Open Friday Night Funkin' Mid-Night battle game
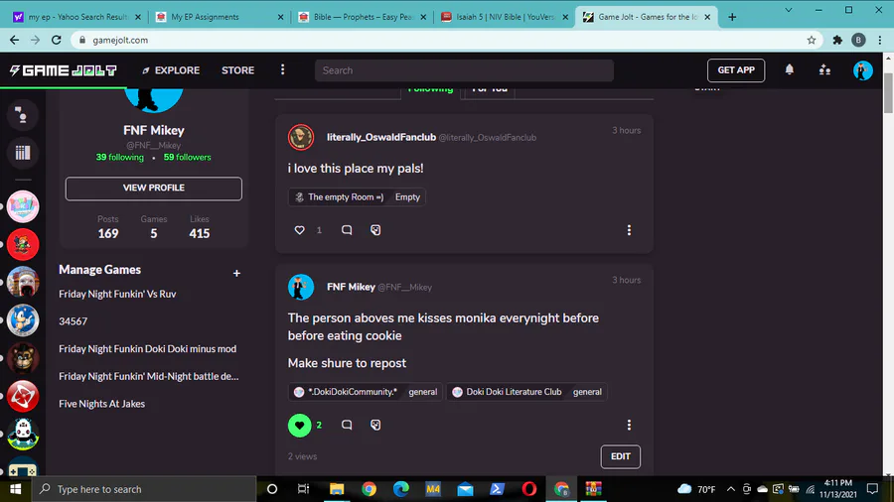This screenshot has height=502, width=894. click(x=149, y=376)
